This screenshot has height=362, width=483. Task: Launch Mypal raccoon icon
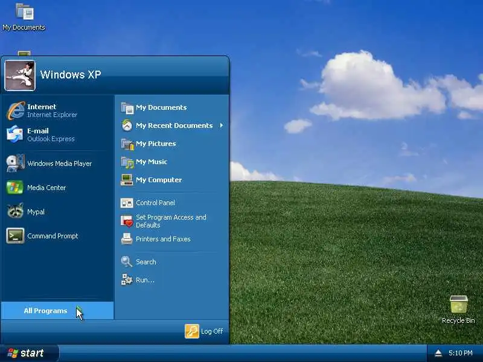(x=15, y=211)
